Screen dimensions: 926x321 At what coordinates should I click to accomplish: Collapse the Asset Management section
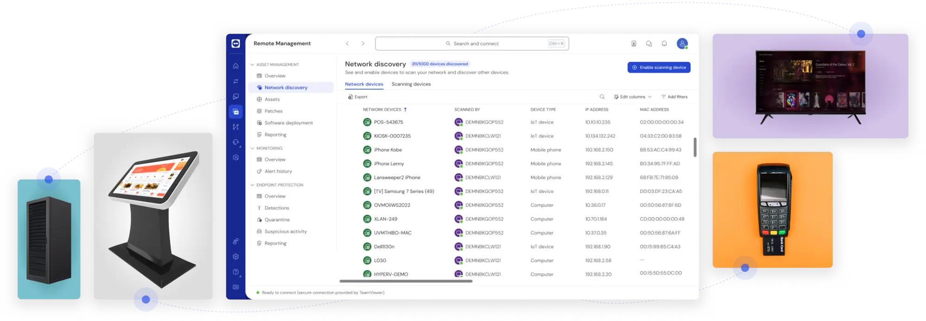(252, 65)
